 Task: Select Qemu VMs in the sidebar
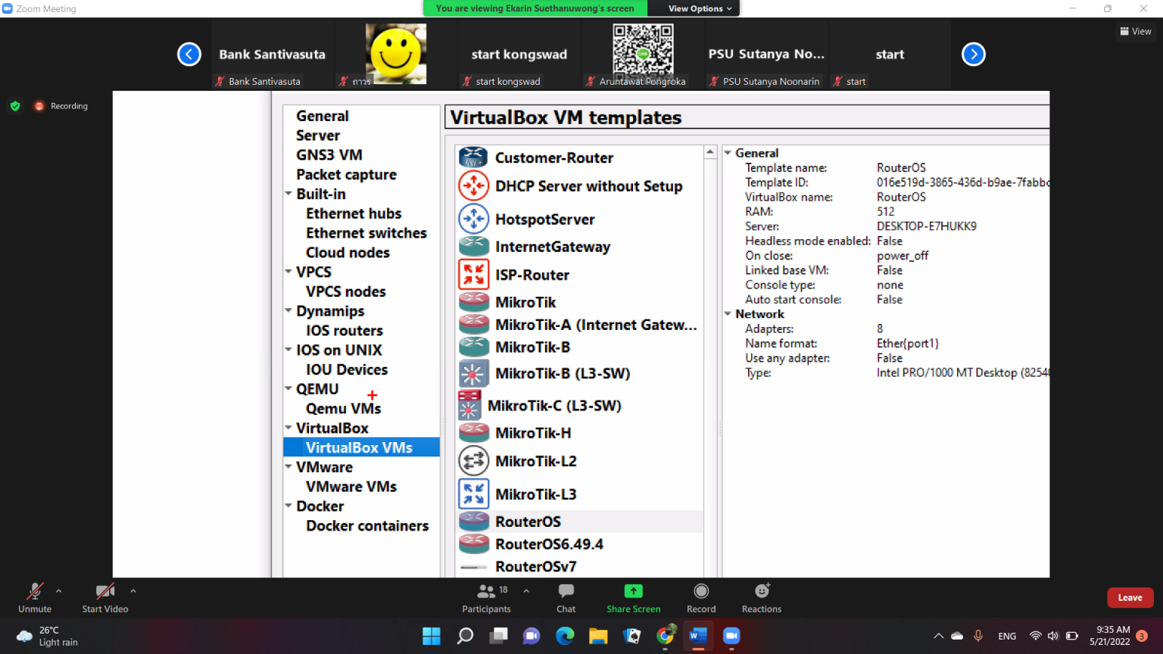click(x=343, y=409)
